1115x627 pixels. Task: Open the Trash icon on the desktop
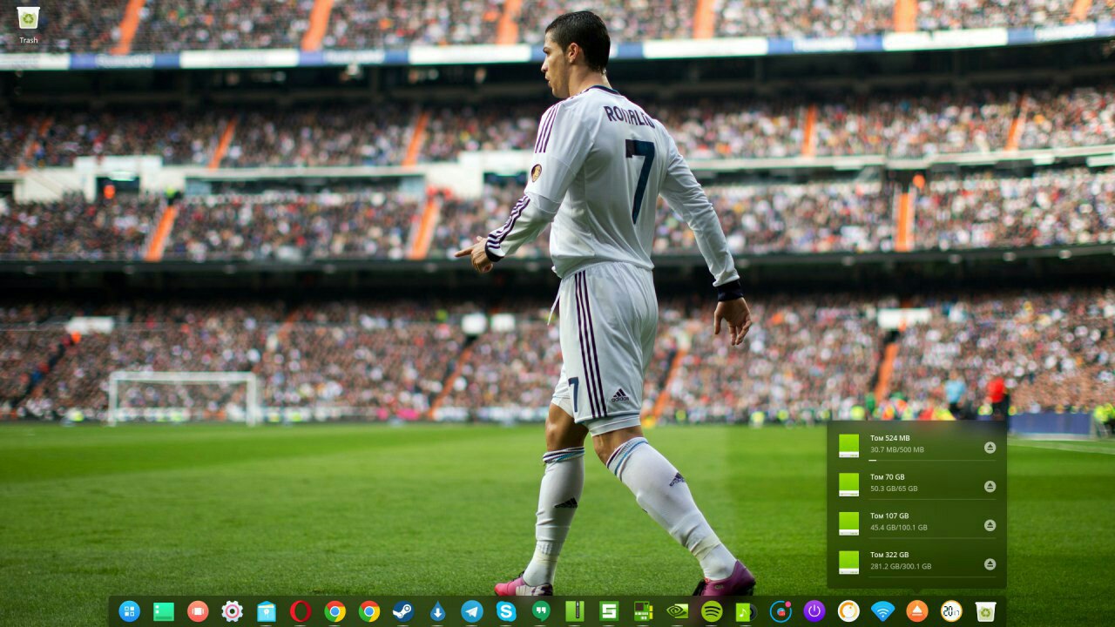(x=28, y=18)
